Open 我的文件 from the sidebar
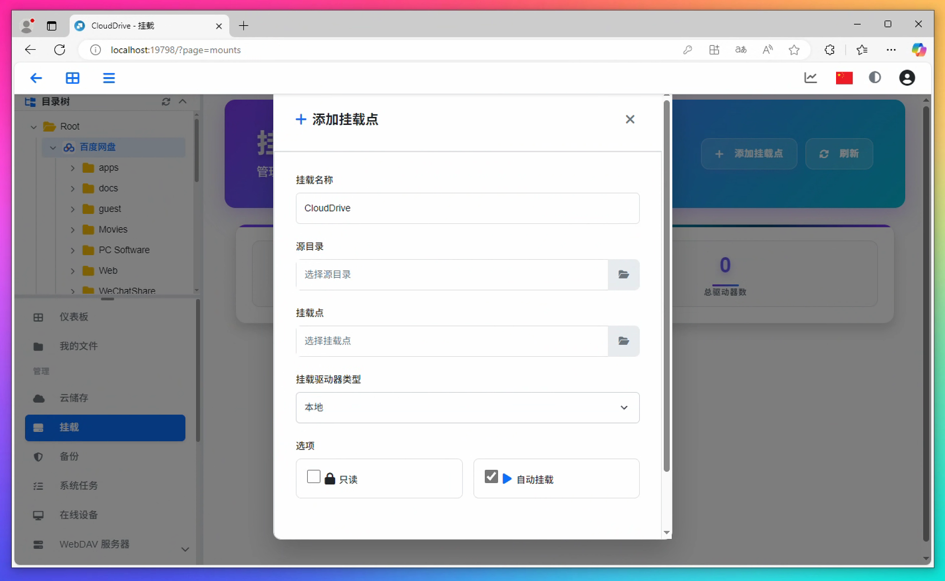945x581 pixels. click(x=79, y=346)
